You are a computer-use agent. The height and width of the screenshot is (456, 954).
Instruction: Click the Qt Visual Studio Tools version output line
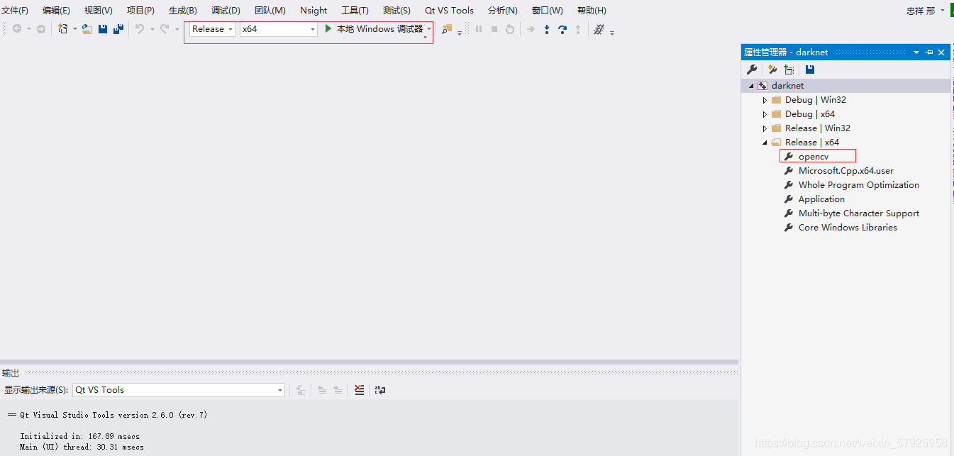(108, 415)
